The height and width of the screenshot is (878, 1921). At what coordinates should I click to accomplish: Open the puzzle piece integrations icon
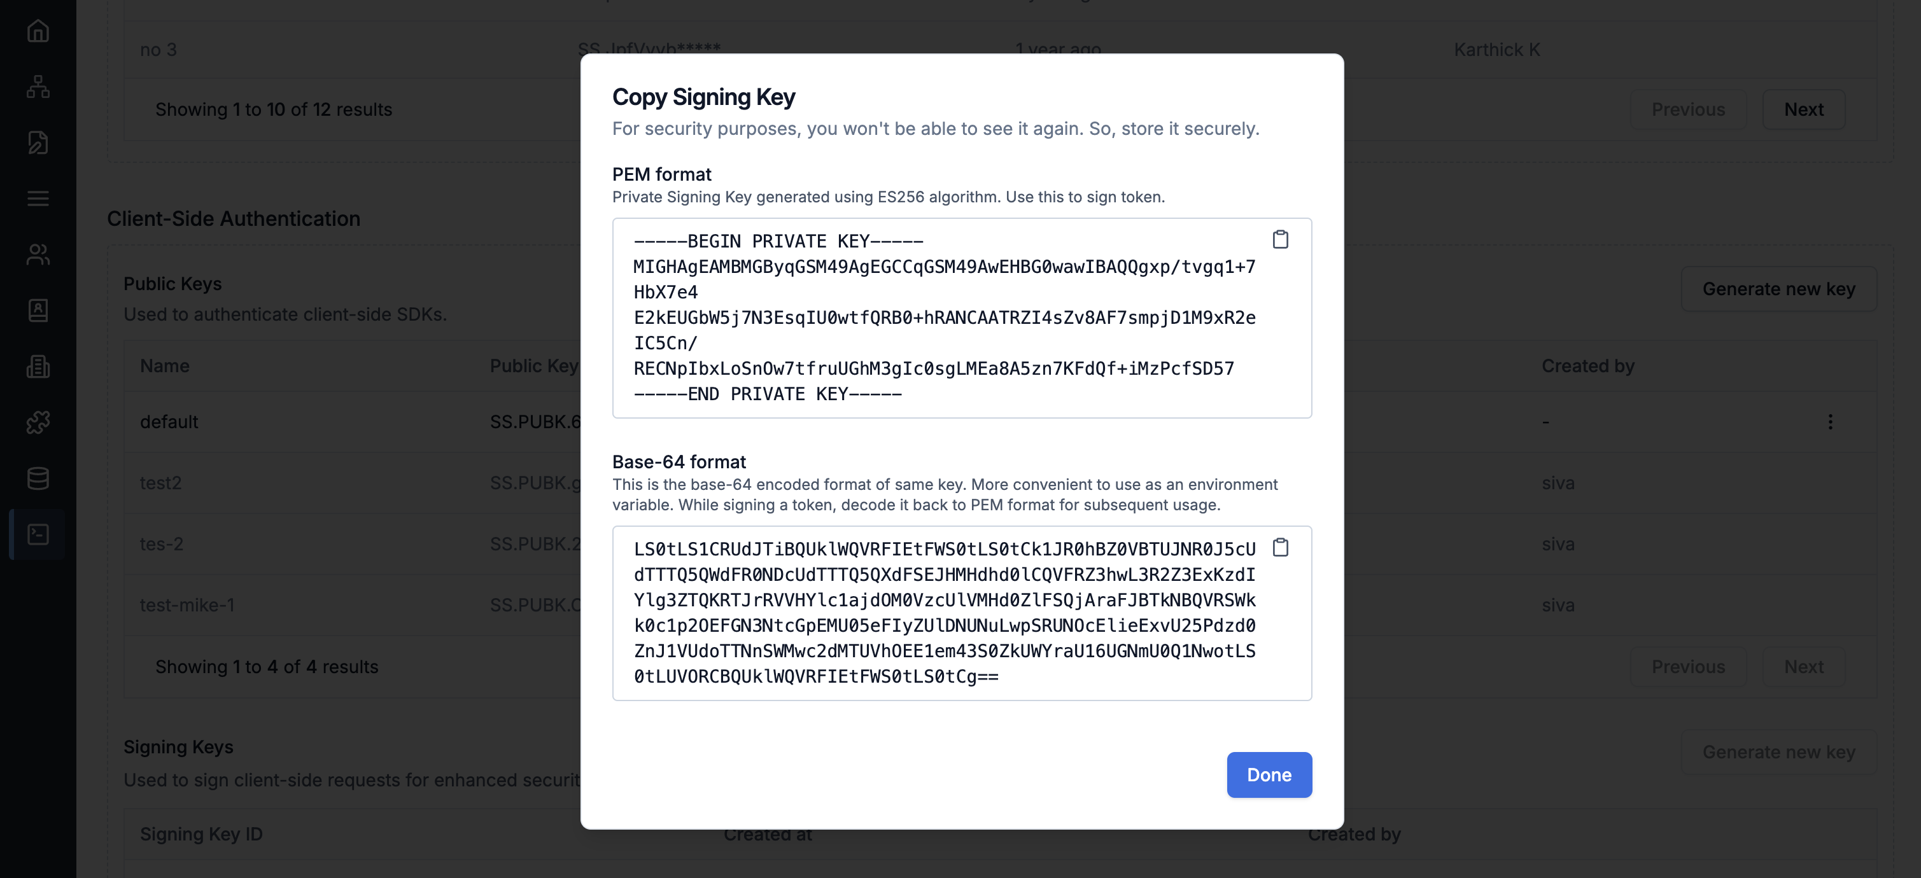point(38,422)
